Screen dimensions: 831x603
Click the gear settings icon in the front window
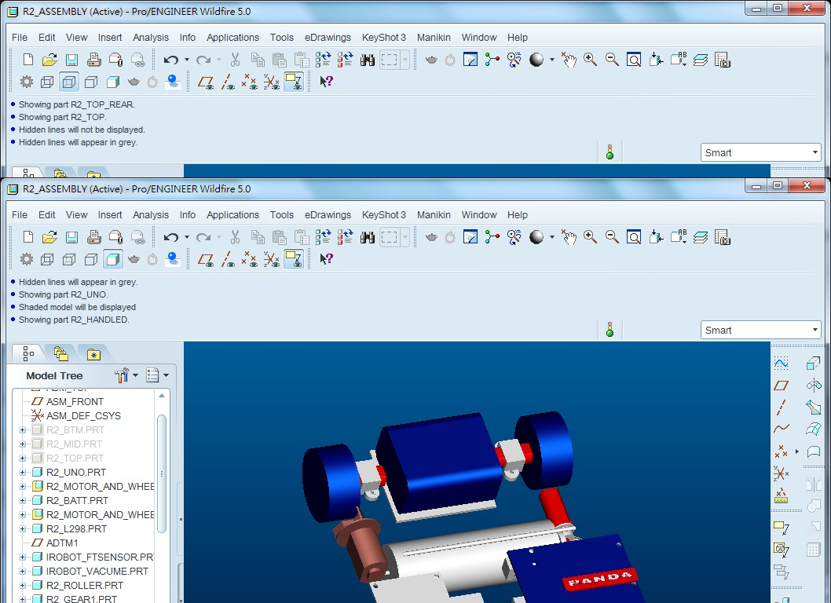(27, 259)
